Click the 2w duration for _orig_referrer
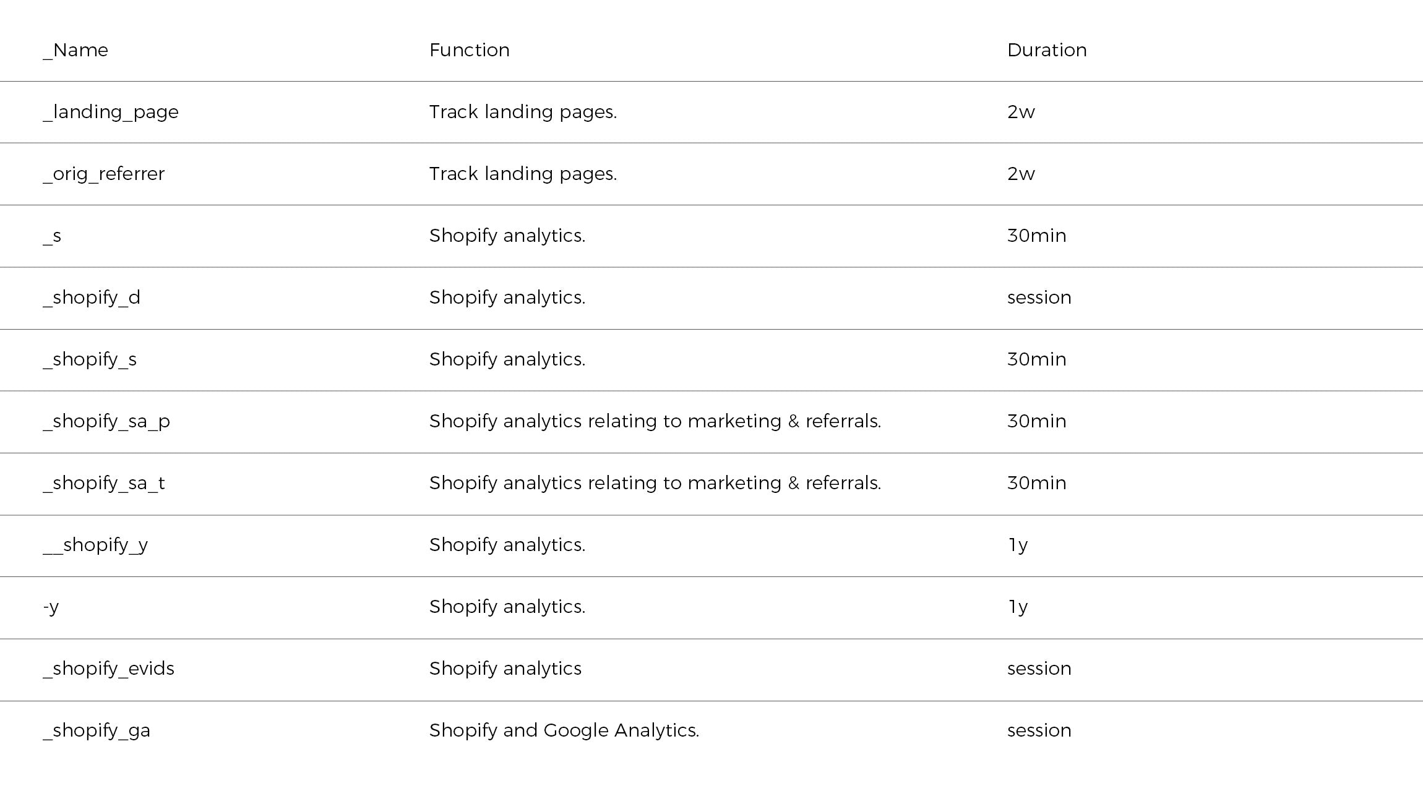This screenshot has width=1423, height=804. tap(1020, 174)
